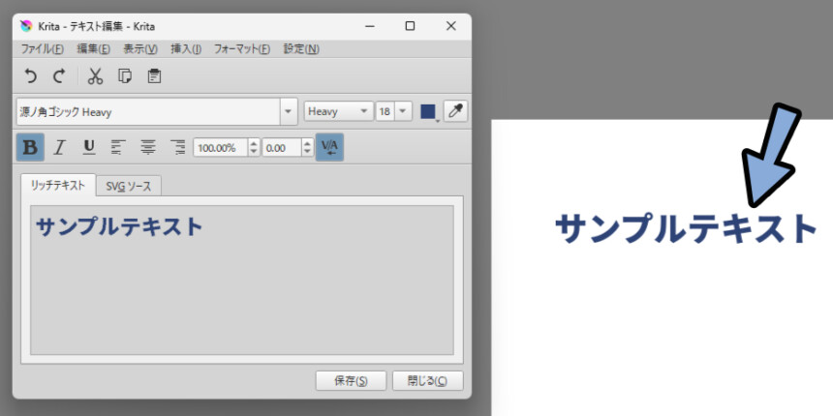Open the フォーマット menu
833x416 pixels.
[x=241, y=48]
